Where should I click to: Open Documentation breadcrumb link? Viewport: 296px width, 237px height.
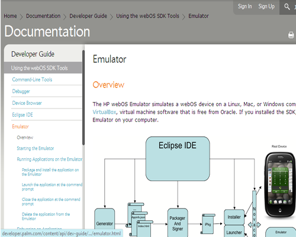click(43, 16)
